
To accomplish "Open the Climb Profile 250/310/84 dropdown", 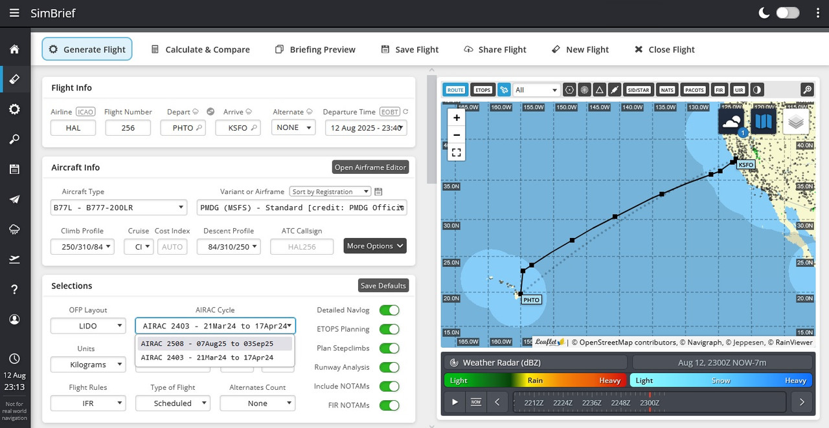I will pos(82,246).
